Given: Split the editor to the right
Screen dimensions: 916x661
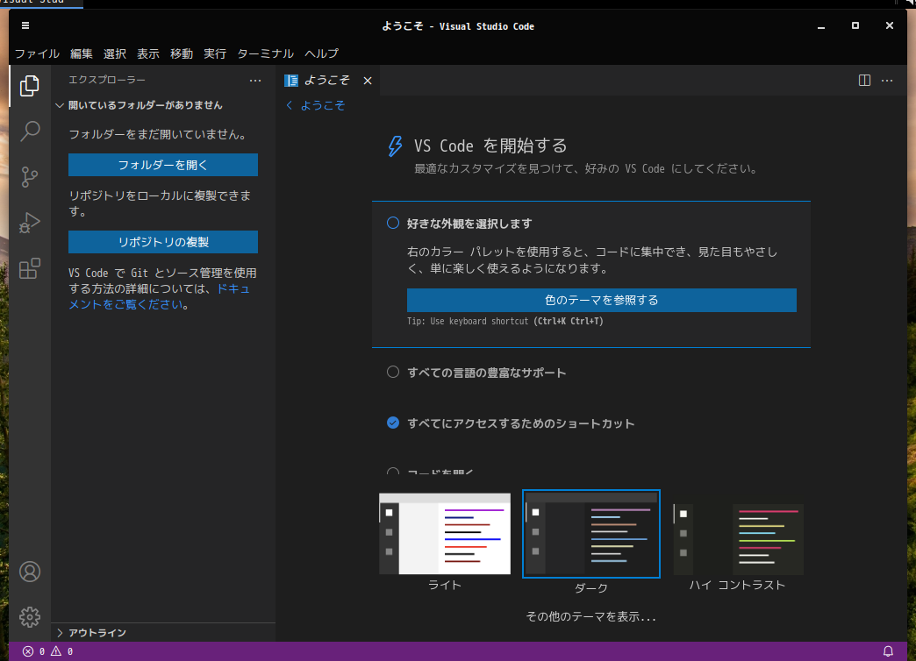Looking at the screenshot, I should tap(864, 81).
